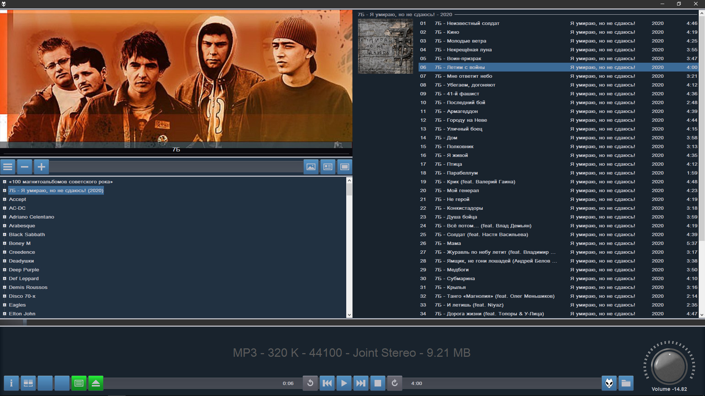Select the Elton John library entry

(x=22, y=314)
